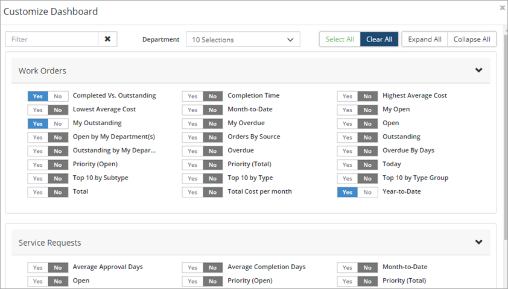The width and height of the screenshot is (508, 289).
Task: Open the Department selections dropdown
Action: pos(243,40)
